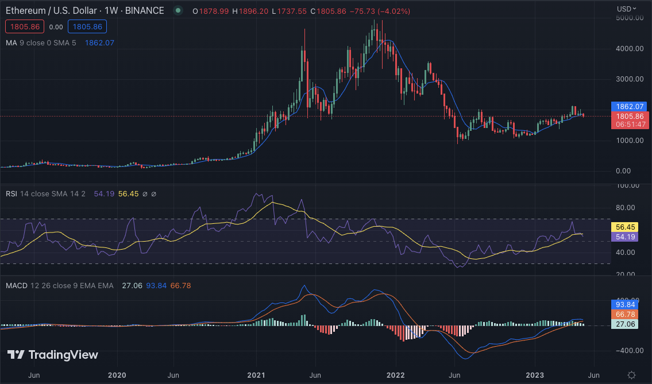Click the 2023 time axis label

[535, 375]
